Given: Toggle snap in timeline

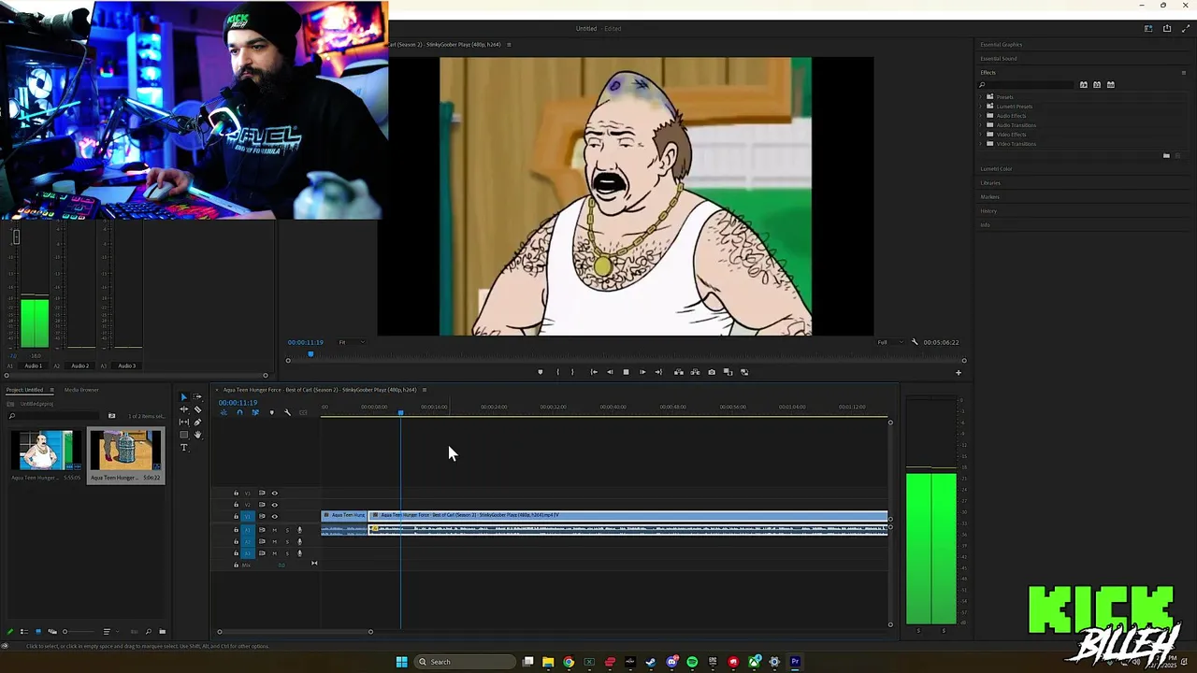Looking at the screenshot, I should pyautogui.click(x=239, y=412).
